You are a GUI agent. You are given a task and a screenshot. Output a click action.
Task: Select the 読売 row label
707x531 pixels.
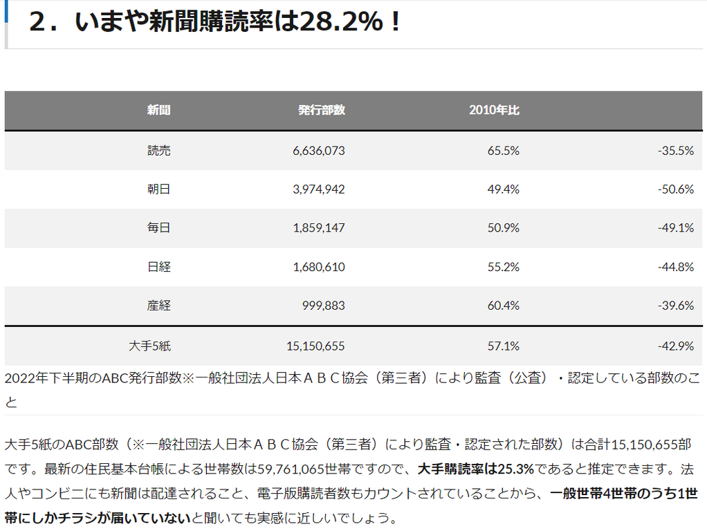click(158, 151)
